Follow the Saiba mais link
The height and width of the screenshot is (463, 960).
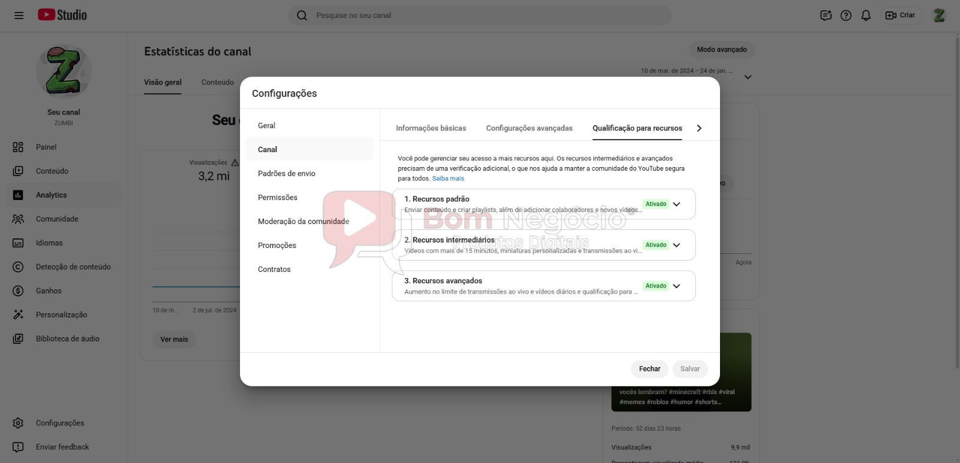(x=448, y=178)
